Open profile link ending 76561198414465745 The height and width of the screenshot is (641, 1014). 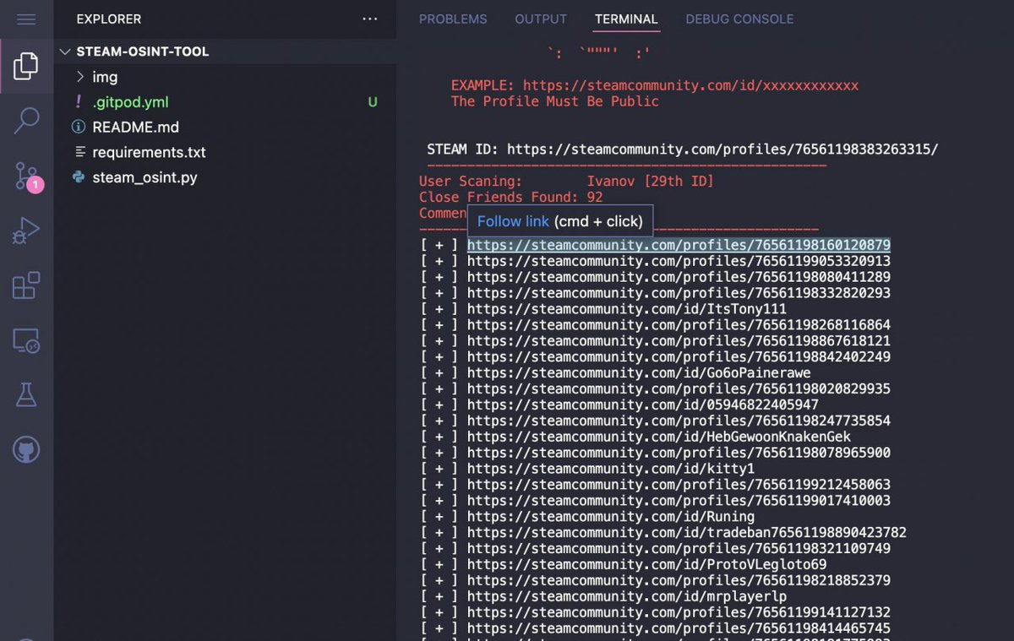[679, 629]
